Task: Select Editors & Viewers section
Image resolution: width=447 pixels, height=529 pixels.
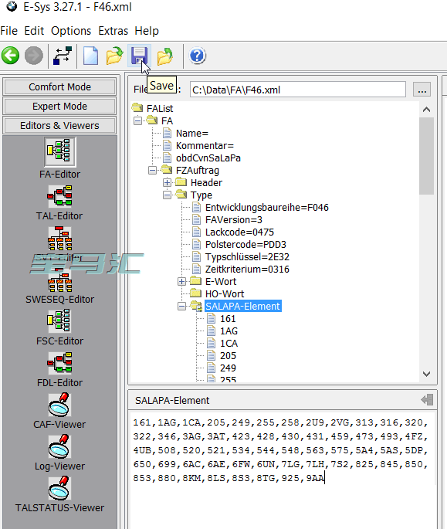Action: click(x=59, y=126)
